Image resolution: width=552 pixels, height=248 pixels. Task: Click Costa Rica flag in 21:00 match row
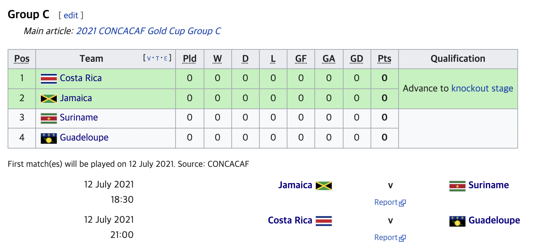coord(324,221)
